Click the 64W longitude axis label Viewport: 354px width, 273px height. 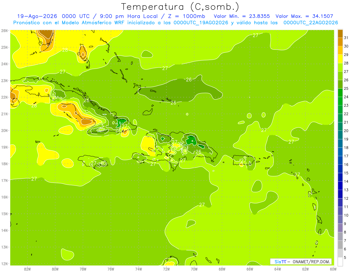point(278,269)
